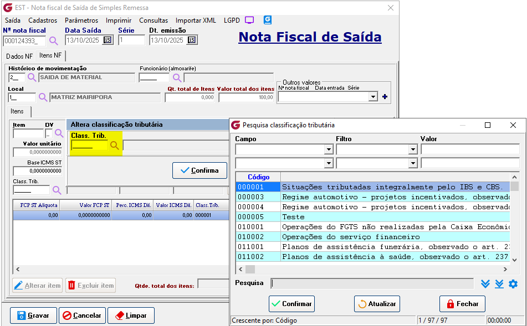The height and width of the screenshot is (326, 527).
Task: Click the first Valor input field
Action: pos(470,149)
